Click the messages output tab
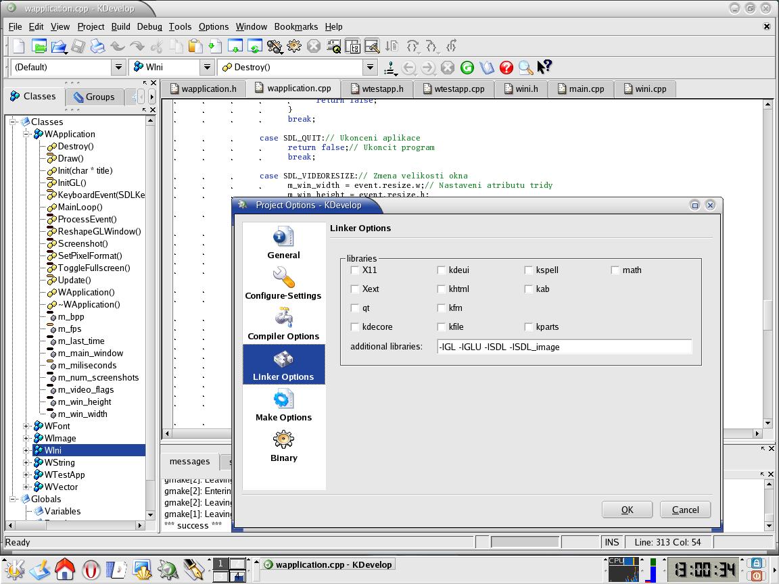The height and width of the screenshot is (584, 779). [x=190, y=462]
